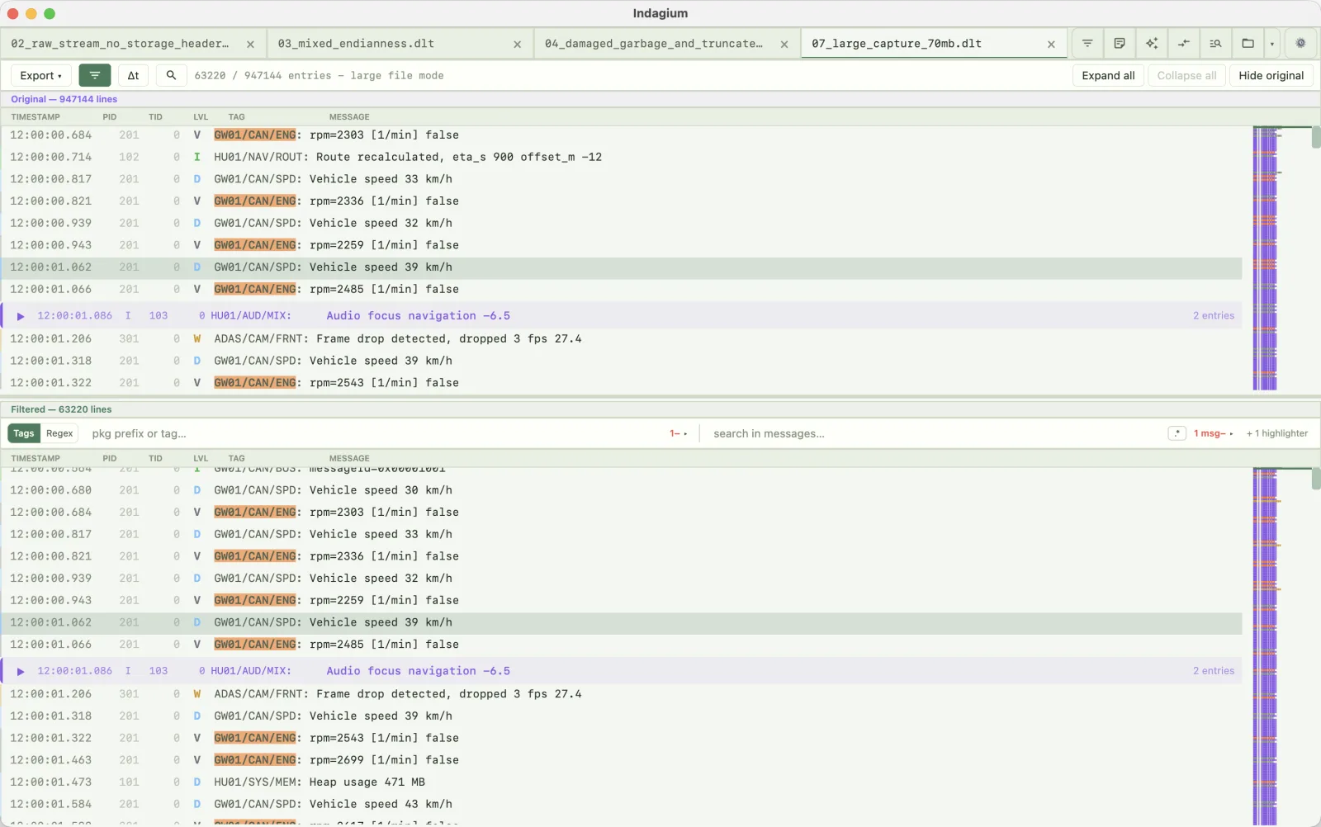Click '2 entries' label in Original pane
The image size is (1321, 827).
pos(1213,316)
